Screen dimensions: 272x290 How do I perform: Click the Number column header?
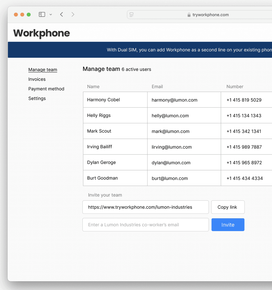(x=235, y=87)
